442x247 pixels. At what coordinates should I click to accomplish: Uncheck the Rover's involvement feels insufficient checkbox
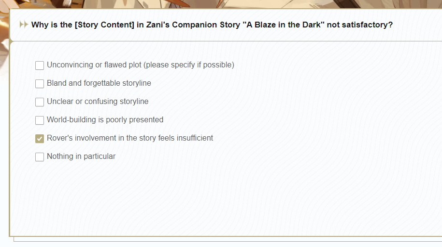coord(40,138)
